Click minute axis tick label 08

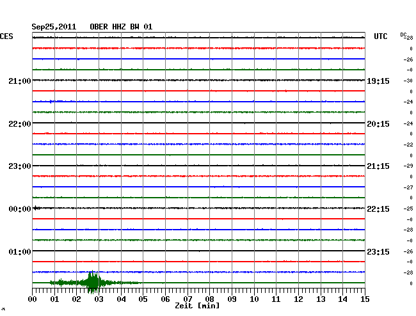click(209, 299)
